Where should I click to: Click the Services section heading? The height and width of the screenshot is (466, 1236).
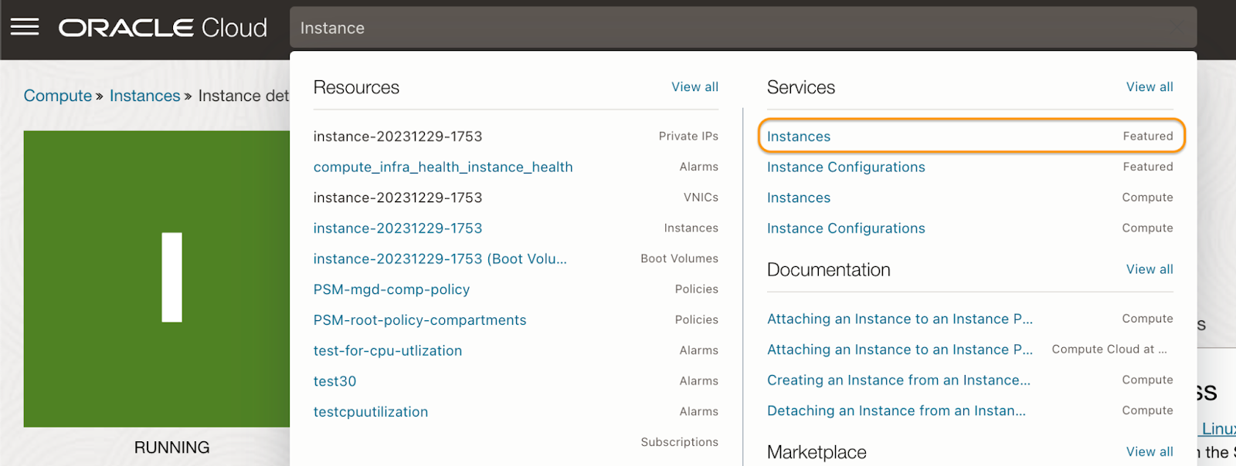point(800,87)
